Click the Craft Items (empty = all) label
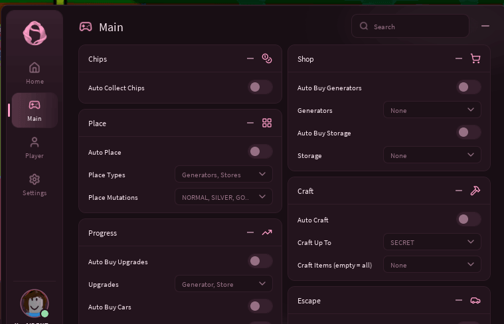The width and height of the screenshot is (504, 324). tap(335, 266)
